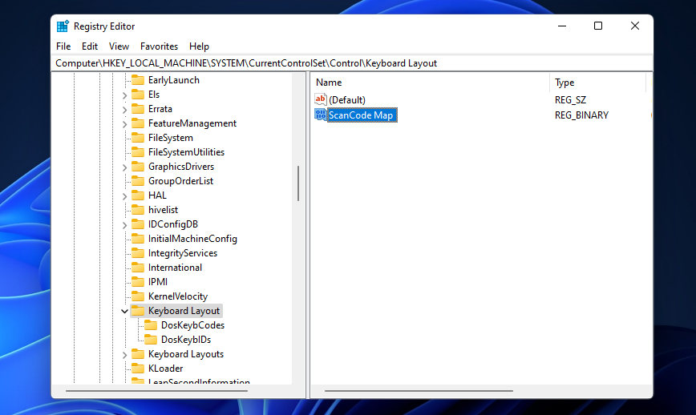Viewport: 696px width, 415px height.
Task: Click the open Keyboard Layout folder icon
Action: (x=138, y=311)
